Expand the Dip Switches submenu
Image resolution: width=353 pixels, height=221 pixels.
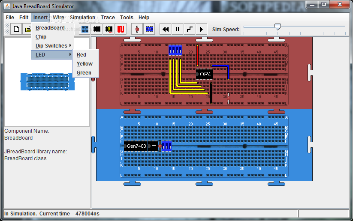coord(52,46)
